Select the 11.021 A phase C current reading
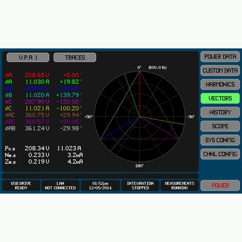This screenshot has height=242, width=242. 37,108
